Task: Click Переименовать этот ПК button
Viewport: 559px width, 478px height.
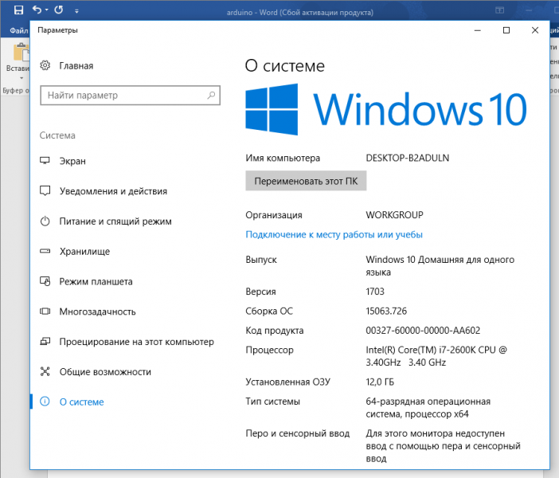Action: point(306,181)
